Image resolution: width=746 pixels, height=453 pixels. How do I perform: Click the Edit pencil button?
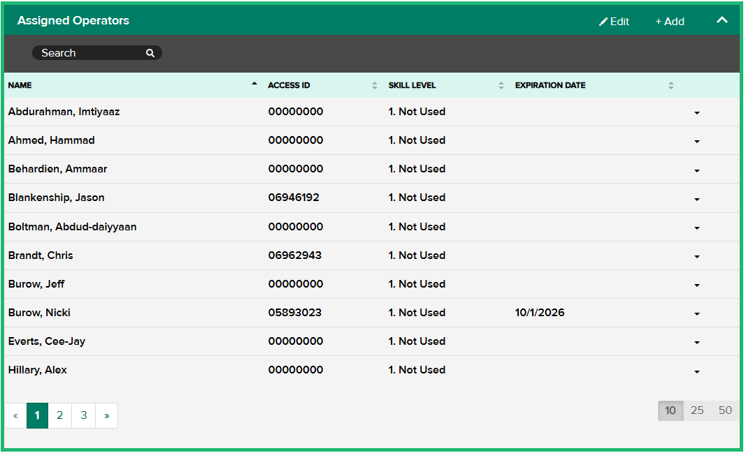[614, 22]
